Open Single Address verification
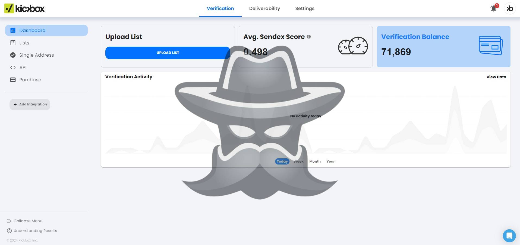 pyautogui.click(x=13, y=55)
